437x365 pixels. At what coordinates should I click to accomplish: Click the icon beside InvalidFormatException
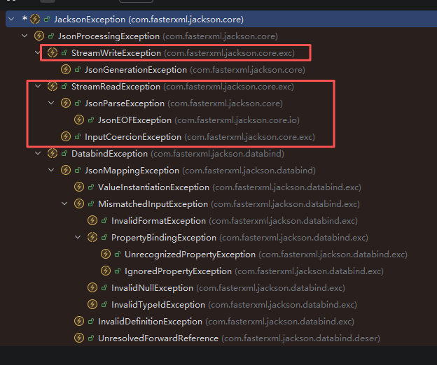pyautogui.click(x=93, y=221)
